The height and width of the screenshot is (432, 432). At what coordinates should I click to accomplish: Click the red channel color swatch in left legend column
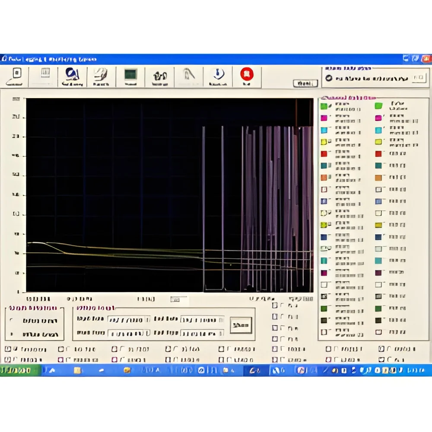pyautogui.click(x=324, y=154)
